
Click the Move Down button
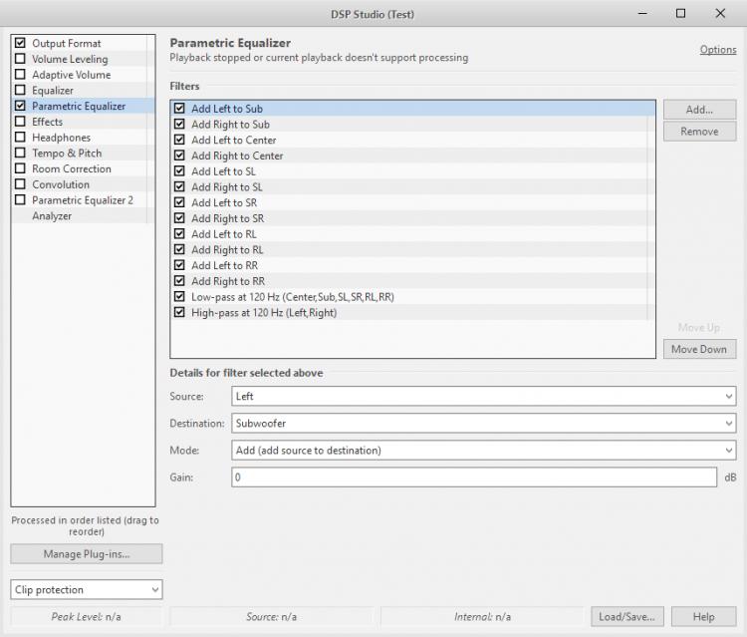[x=699, y=349]
